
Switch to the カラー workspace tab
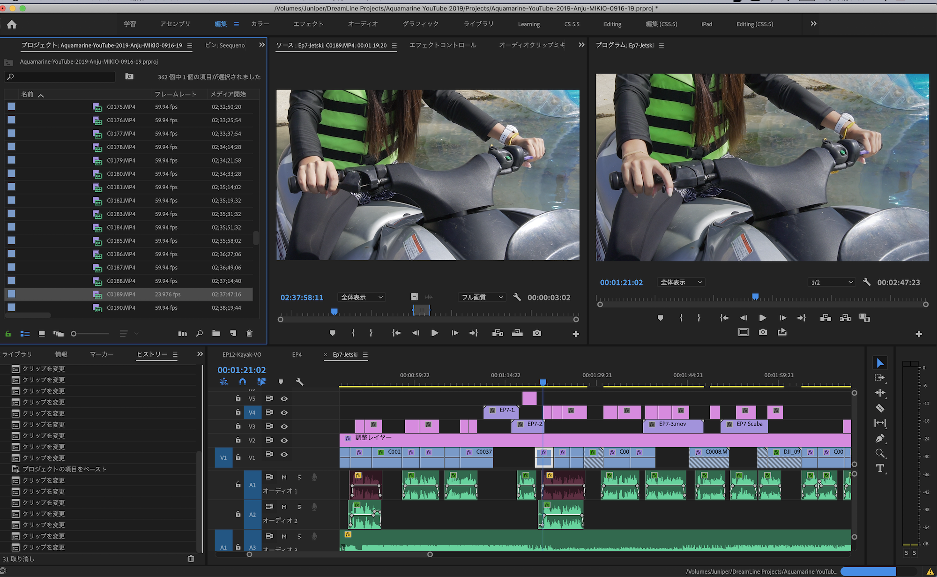[260, 24]
